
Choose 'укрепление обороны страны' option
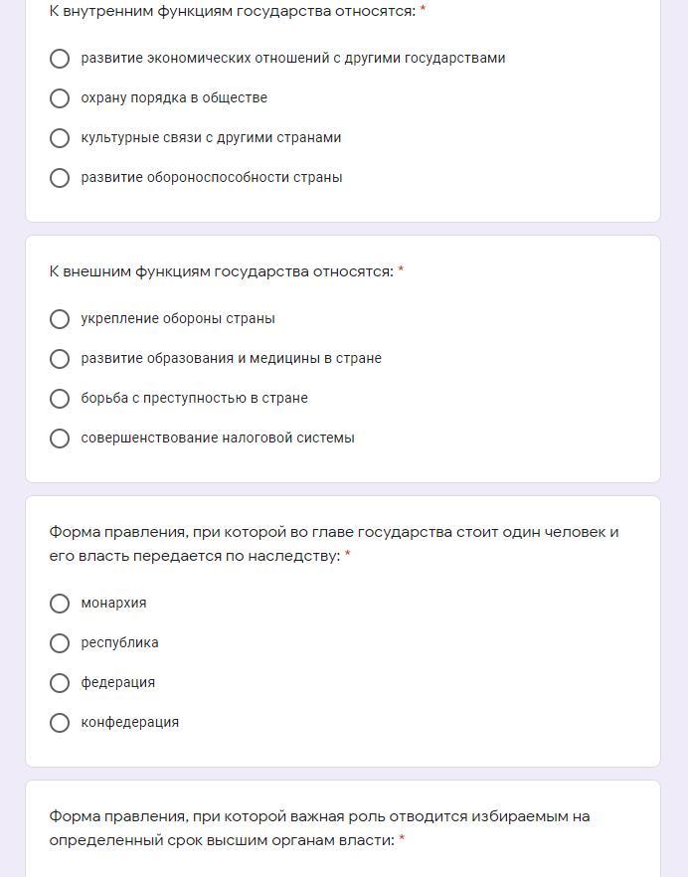(60, 319)
